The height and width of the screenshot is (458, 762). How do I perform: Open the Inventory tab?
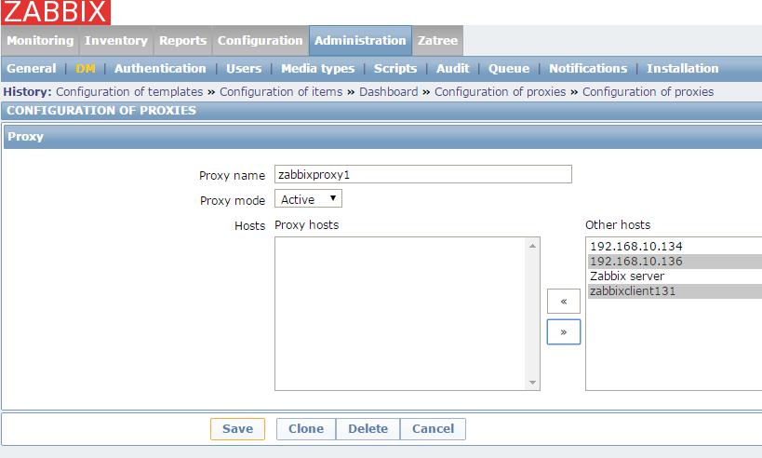click(116, 40)
